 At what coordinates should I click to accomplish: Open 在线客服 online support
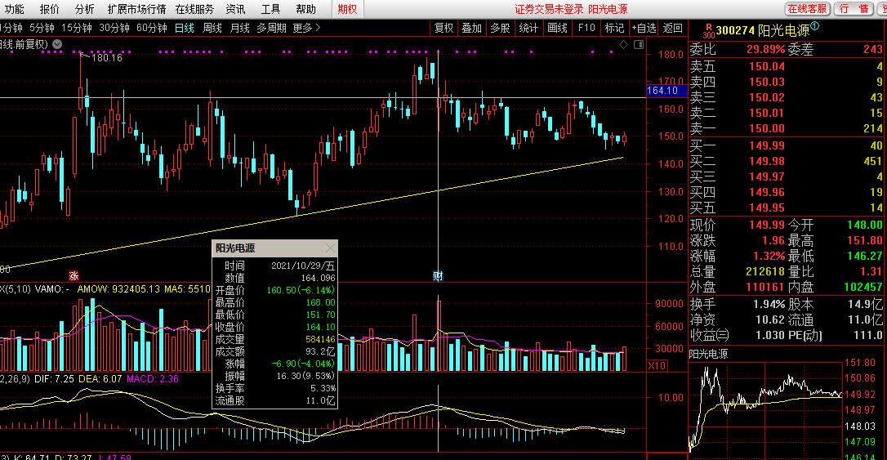808,9
